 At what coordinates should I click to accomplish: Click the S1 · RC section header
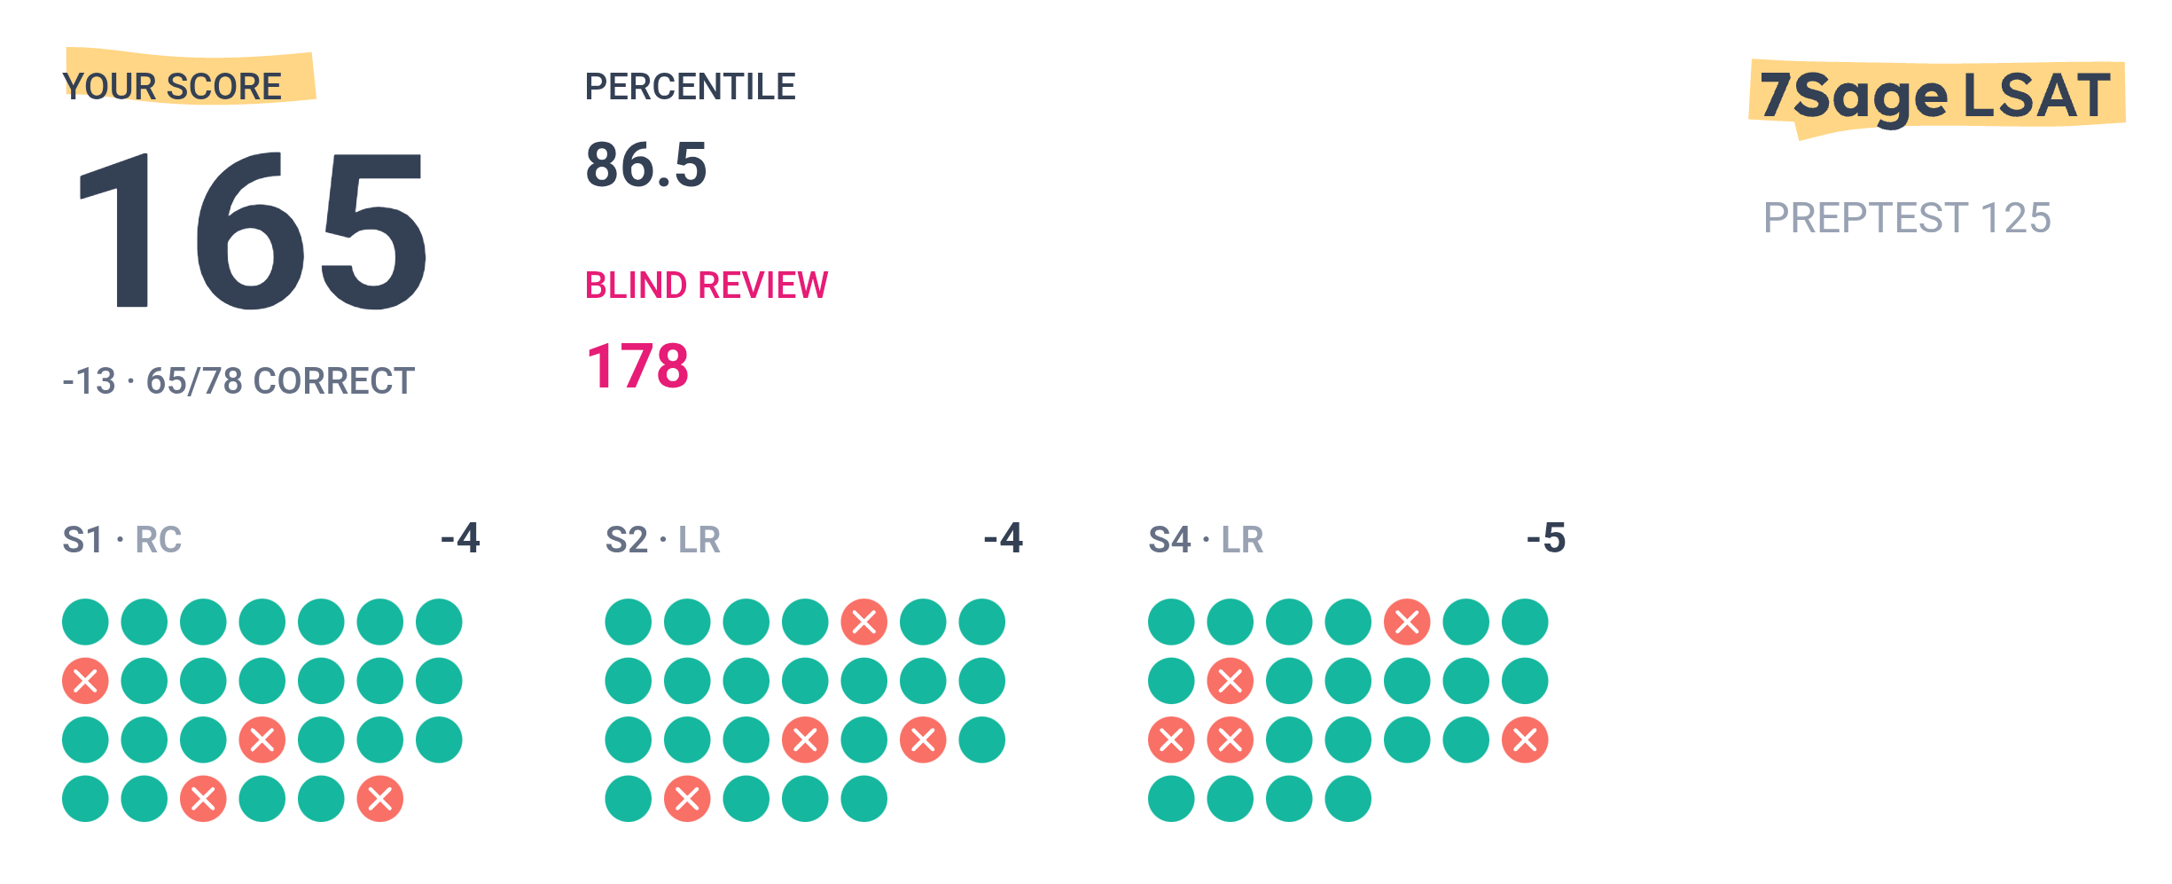pos(122,539)
